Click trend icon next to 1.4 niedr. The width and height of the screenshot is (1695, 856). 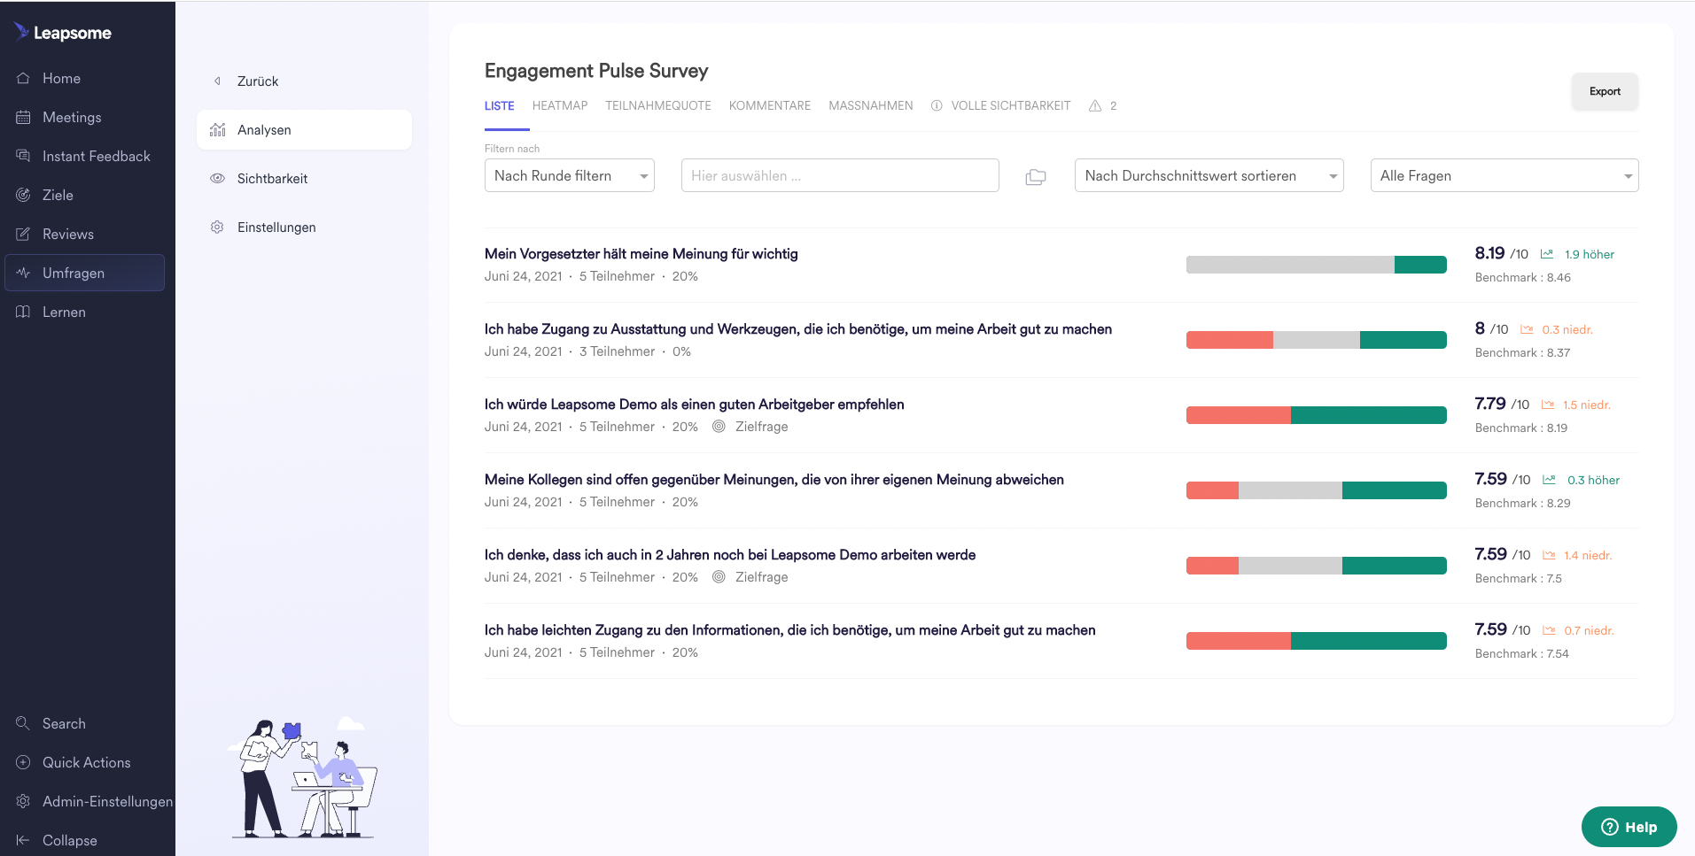coord(1549,555)
